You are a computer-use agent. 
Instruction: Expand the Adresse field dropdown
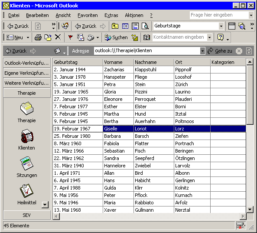pos(202,51)
